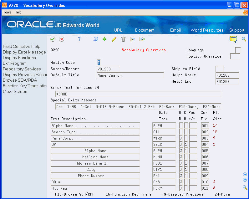Click the Special Exits Message field
This screenshot has height=199, width=249.
(x=138, y=107)
